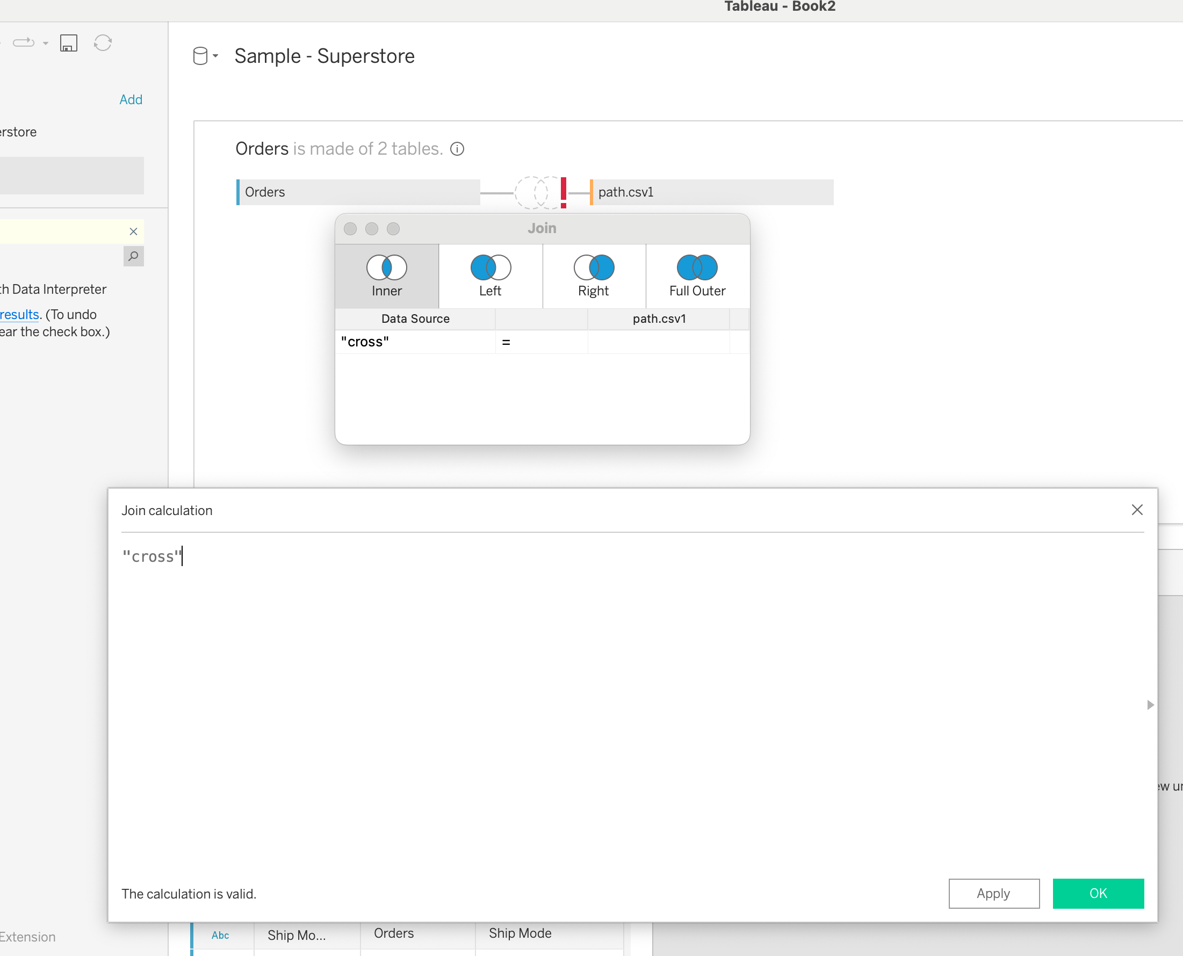Expand the side arrow in calculation editor

[1150, 705]
